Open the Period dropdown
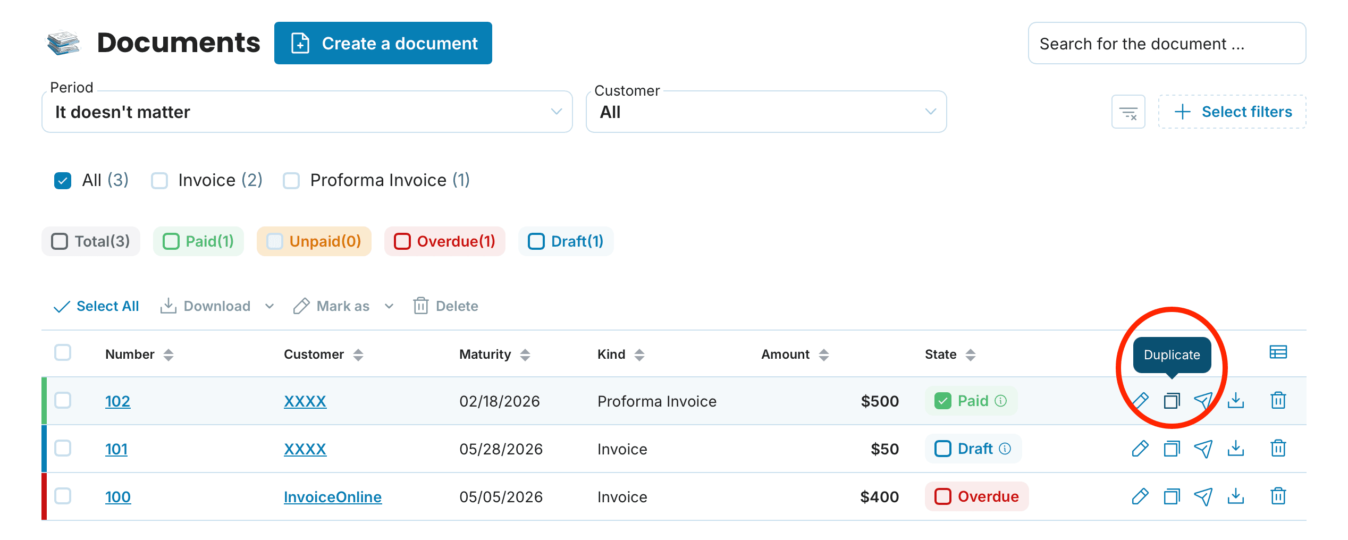This screenshot has height=540, width=1348. (307, 112)
